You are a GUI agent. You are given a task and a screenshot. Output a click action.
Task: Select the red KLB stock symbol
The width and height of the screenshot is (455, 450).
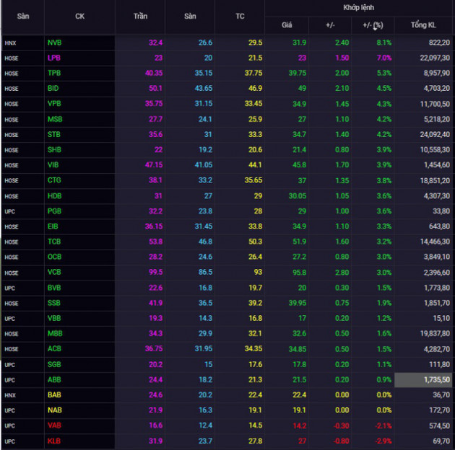coord(54,441)
